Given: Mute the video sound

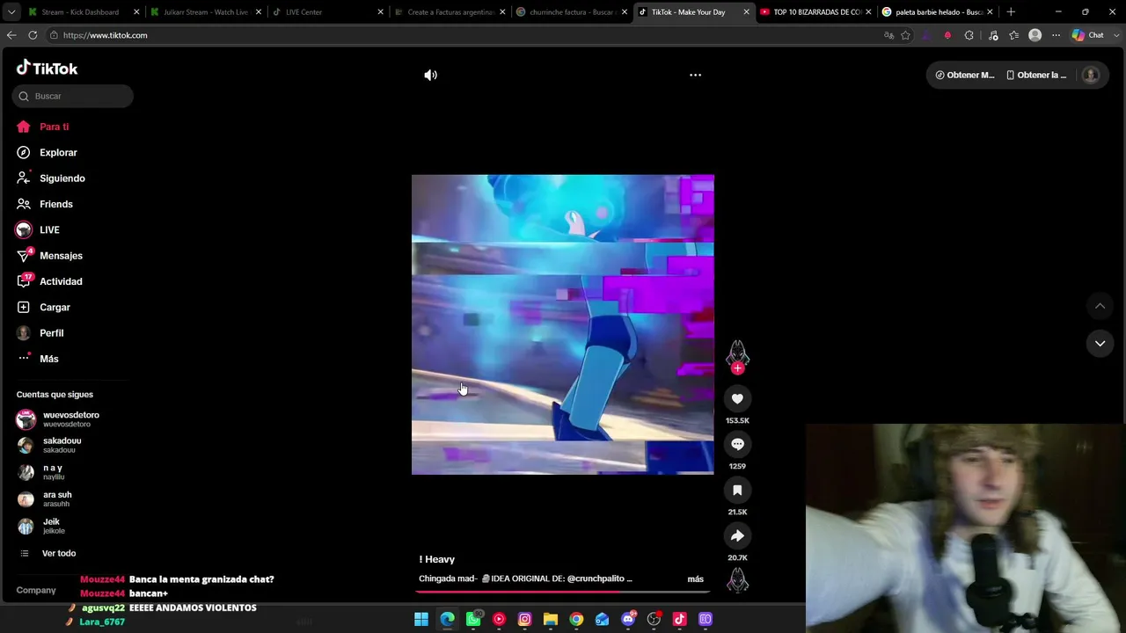Looking at the screenshot, I should click(430, 75).
